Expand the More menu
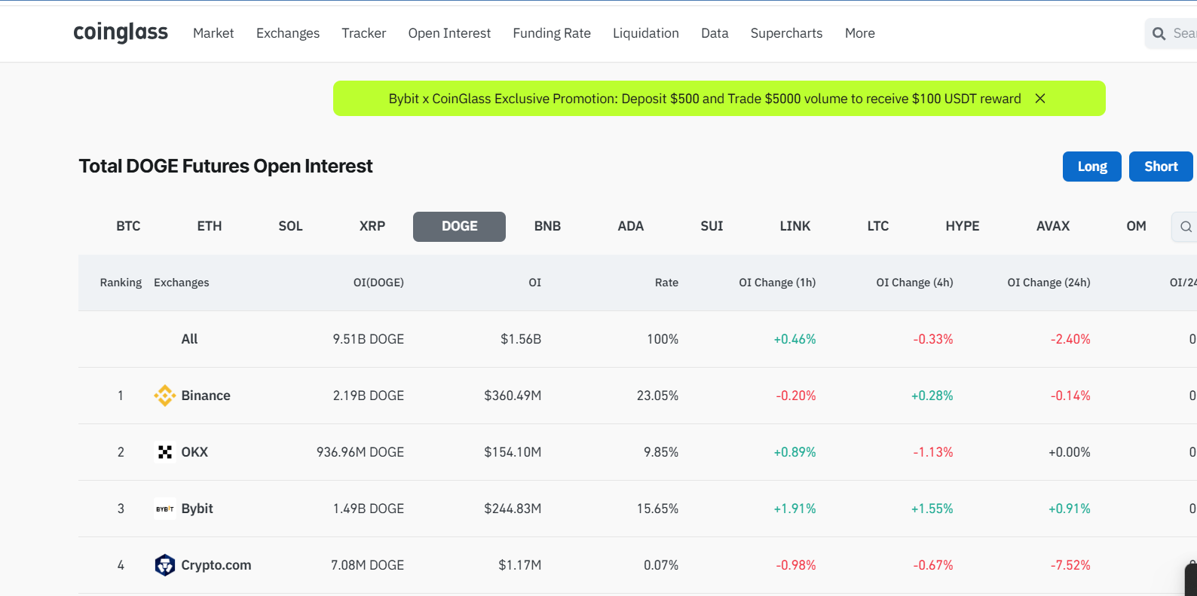Image resolution: width=1197 pixels, height=596 pixels. point(860,33)
